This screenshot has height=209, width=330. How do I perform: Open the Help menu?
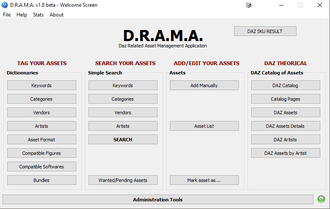click(x=22, y=15)
